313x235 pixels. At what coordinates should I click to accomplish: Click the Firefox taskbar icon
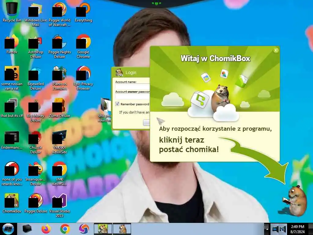tap(46, 229)
